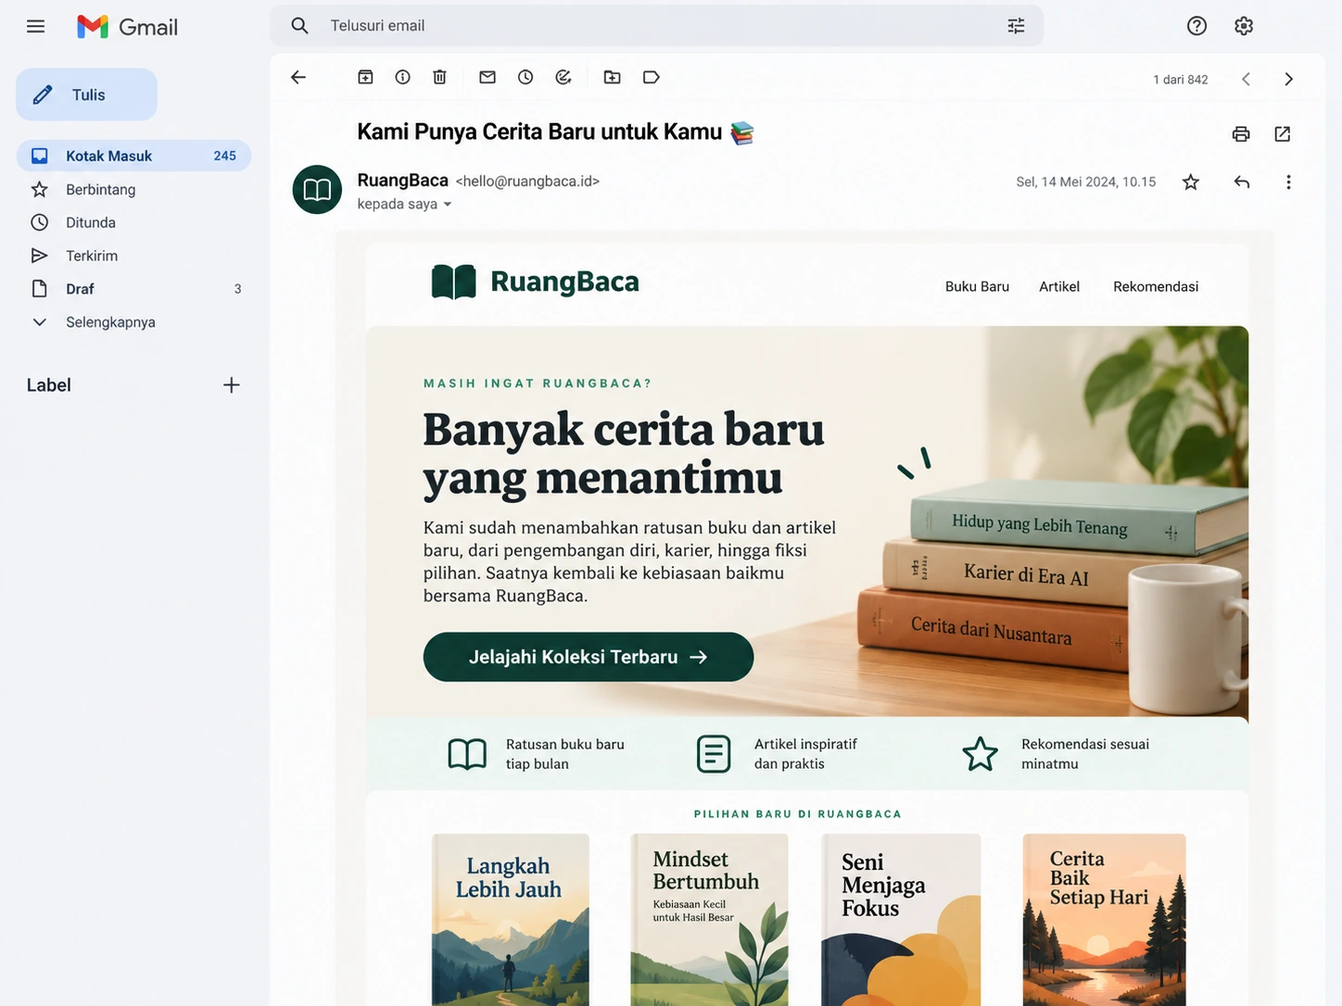Archive this email
This screenshot has width=1342, height=1006.
365,78
